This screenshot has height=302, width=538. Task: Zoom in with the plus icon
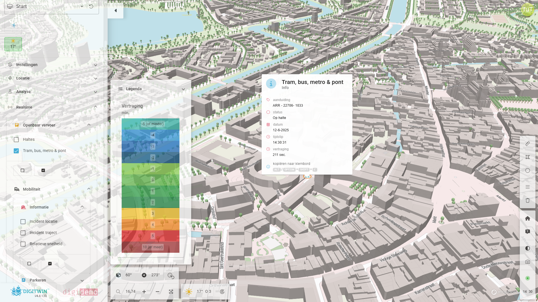pos(144,292)
